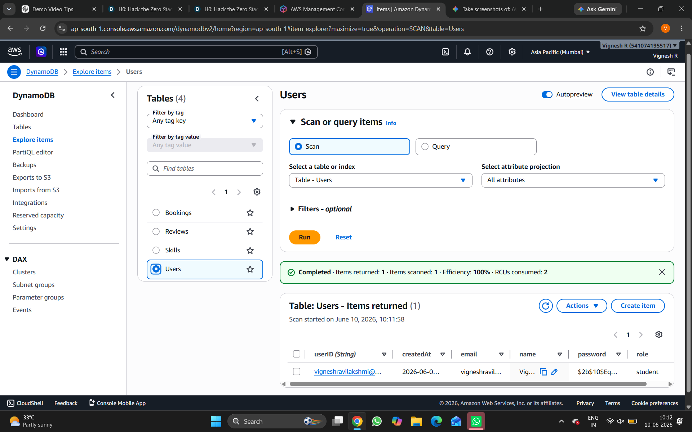Open the AWS services grid menu

[x=63, y=52]
